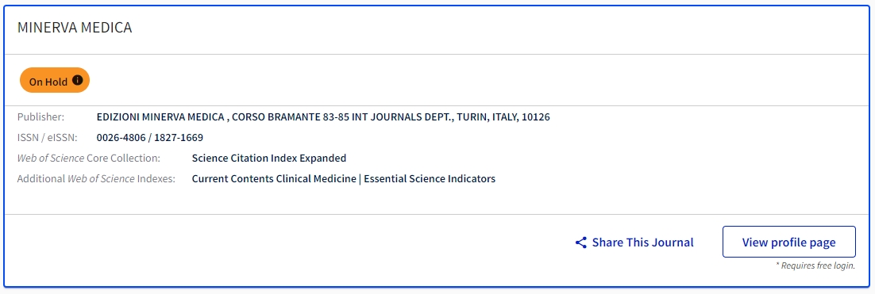Screen dimensions: 875x294
Task: Select the EDIZIONI MINERVA MEDICA publisher name
Action: pos(160,117)
